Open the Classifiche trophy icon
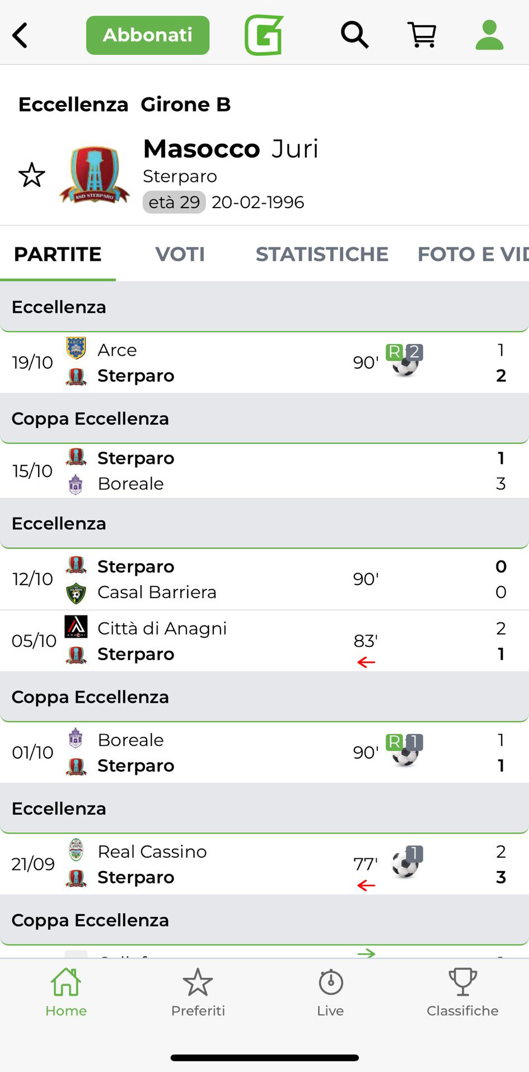The image size is (529, 1072). click(x=462, y=992)
